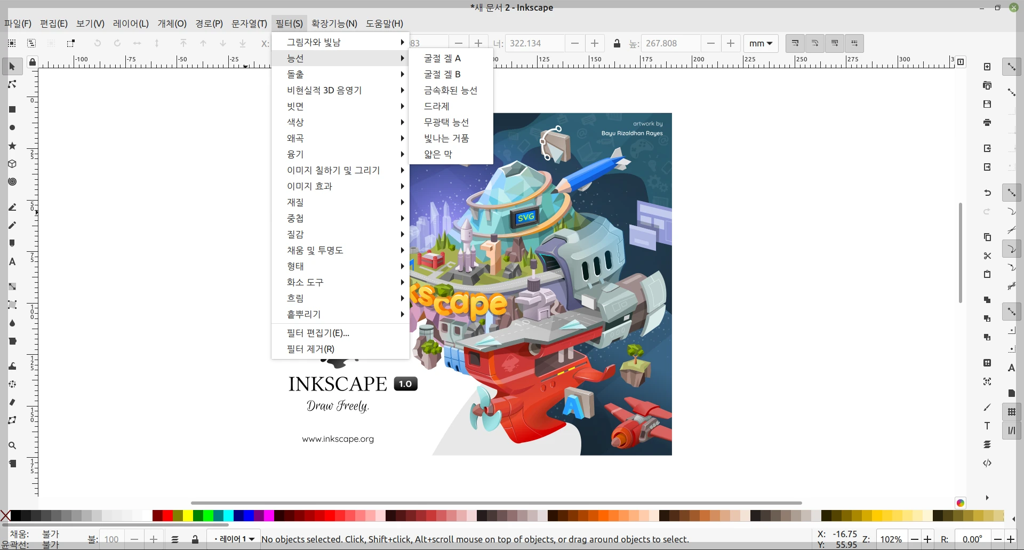
Task: Open the 경로(P) menu
Action: pyautogui.click(x=209, y=23)
